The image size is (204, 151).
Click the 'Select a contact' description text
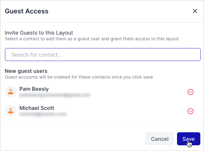coord(92,39)
